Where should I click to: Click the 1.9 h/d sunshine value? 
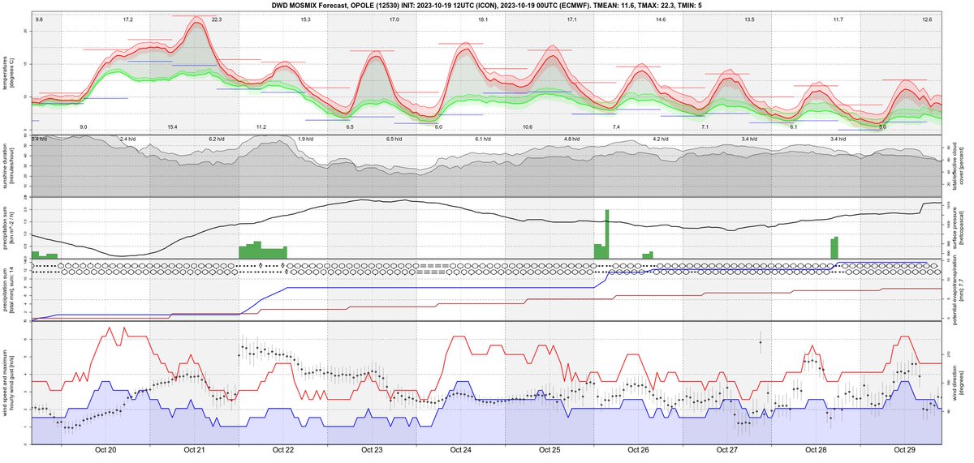305,139
